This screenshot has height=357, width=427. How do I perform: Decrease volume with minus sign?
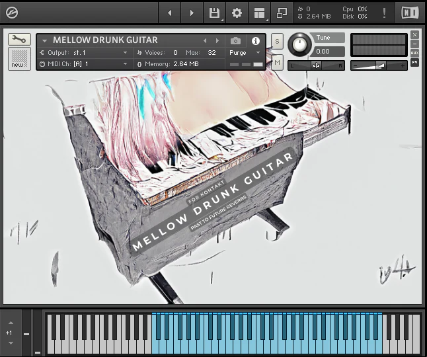point(355,65)
